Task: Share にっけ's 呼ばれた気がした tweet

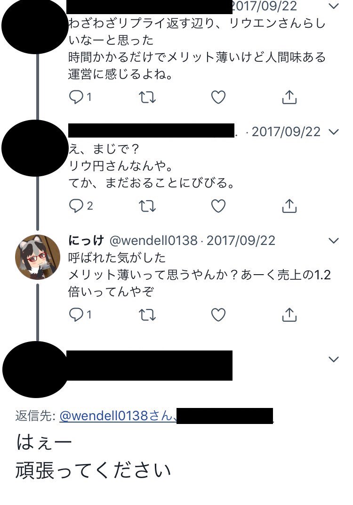Action: (x=289, y=315)
